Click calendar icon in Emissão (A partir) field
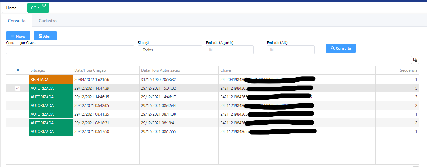This screenshot has width=427, height=167. click(211, 50)
